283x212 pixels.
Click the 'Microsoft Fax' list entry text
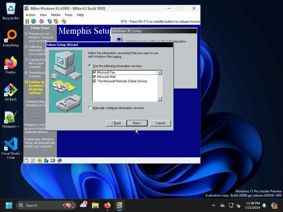click(106, 72)
